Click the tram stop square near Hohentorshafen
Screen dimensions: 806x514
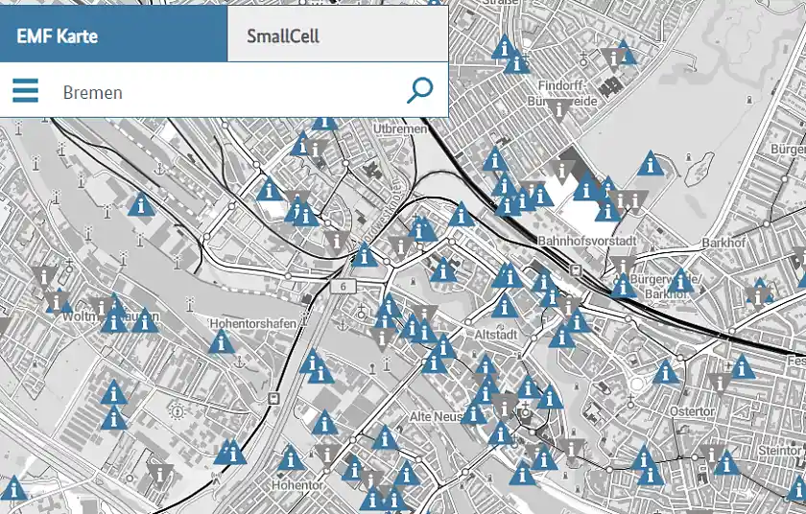pos(274,397)
